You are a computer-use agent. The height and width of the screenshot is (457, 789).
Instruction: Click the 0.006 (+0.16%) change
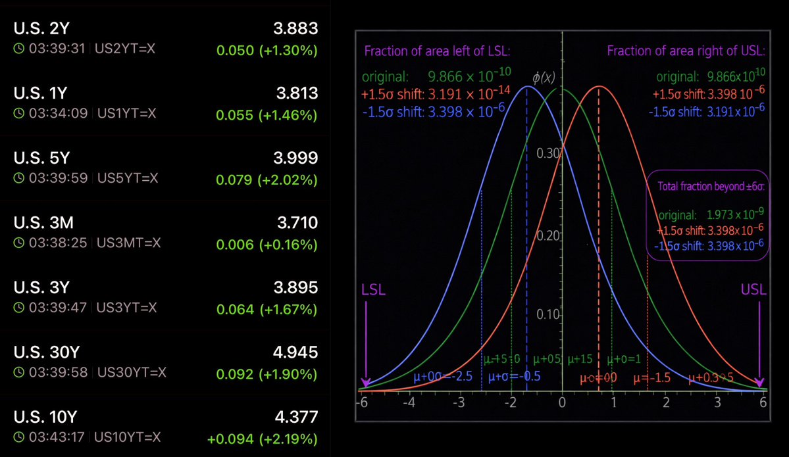click(x=267, y=245)
